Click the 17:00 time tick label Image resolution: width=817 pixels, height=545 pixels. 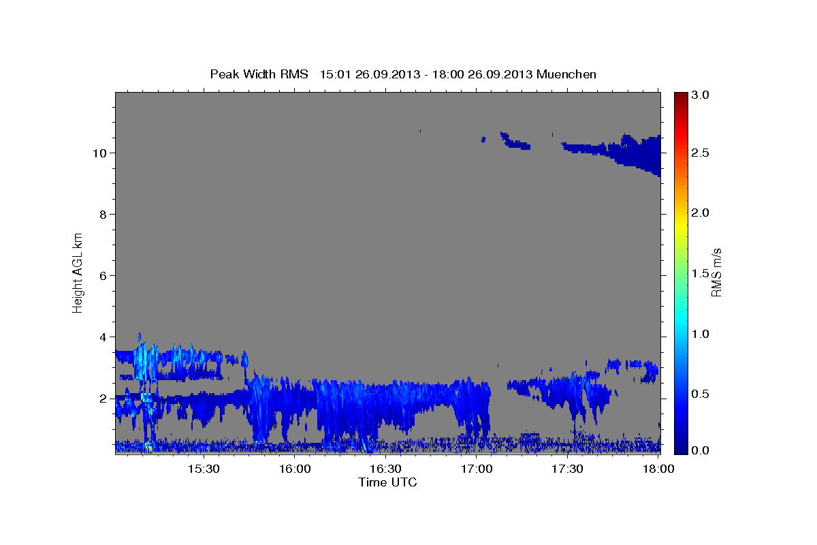pyautogui.click(x=476, y=469)
